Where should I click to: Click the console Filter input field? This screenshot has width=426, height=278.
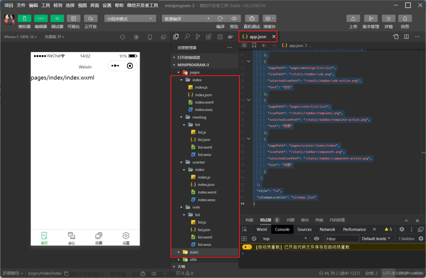(x=342, y=238)
